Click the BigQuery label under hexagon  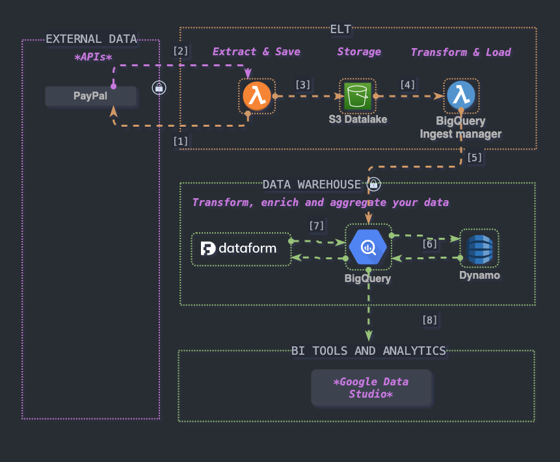pos(367,278)
